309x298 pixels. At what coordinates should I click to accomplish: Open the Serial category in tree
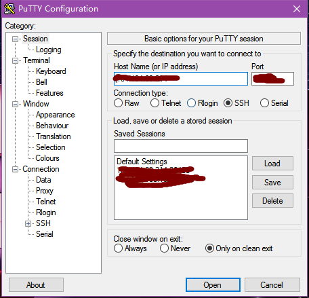pos(45,234)
